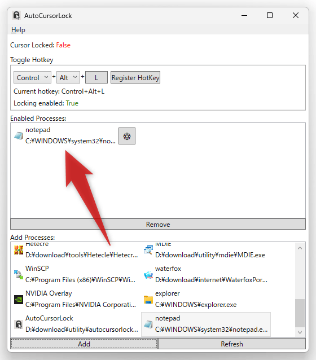Image resolution: width=316 pixels, height=360 pixels.
Task: Click the Hetecre process icon
Action: click(x=19, y=250)
